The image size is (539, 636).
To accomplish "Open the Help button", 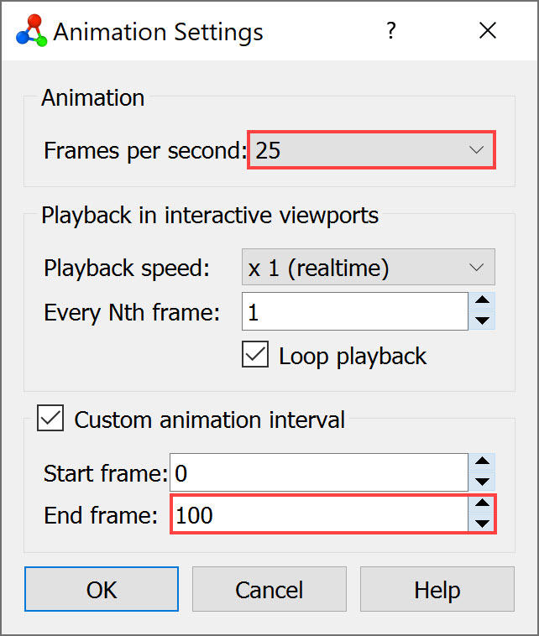I will 437,590.
